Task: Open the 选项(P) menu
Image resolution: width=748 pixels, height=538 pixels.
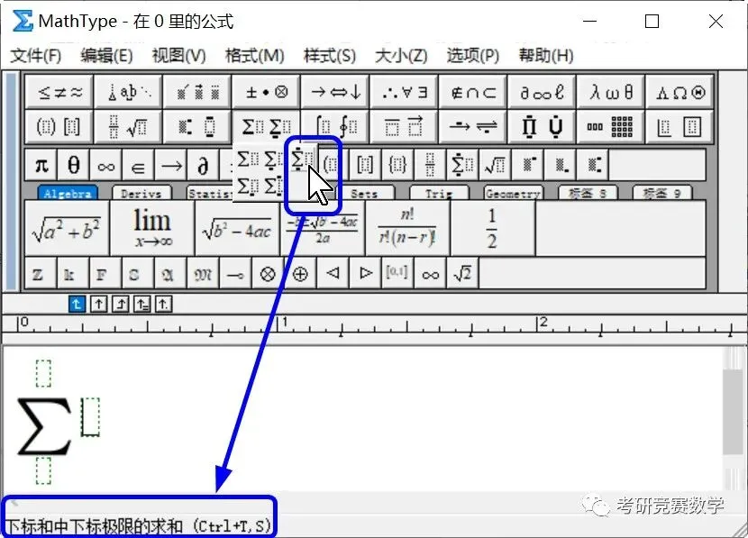Action: [x=473, y=56]
